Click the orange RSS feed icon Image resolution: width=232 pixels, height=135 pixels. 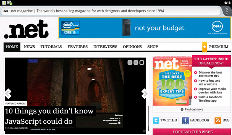point(218,121)
